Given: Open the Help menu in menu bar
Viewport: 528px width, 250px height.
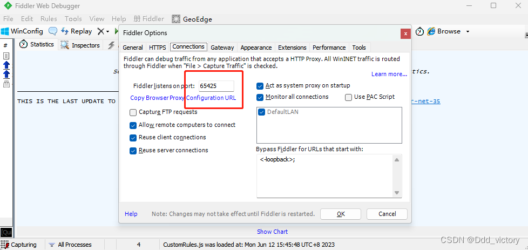Looking at the screenshot, I should 119,19.
